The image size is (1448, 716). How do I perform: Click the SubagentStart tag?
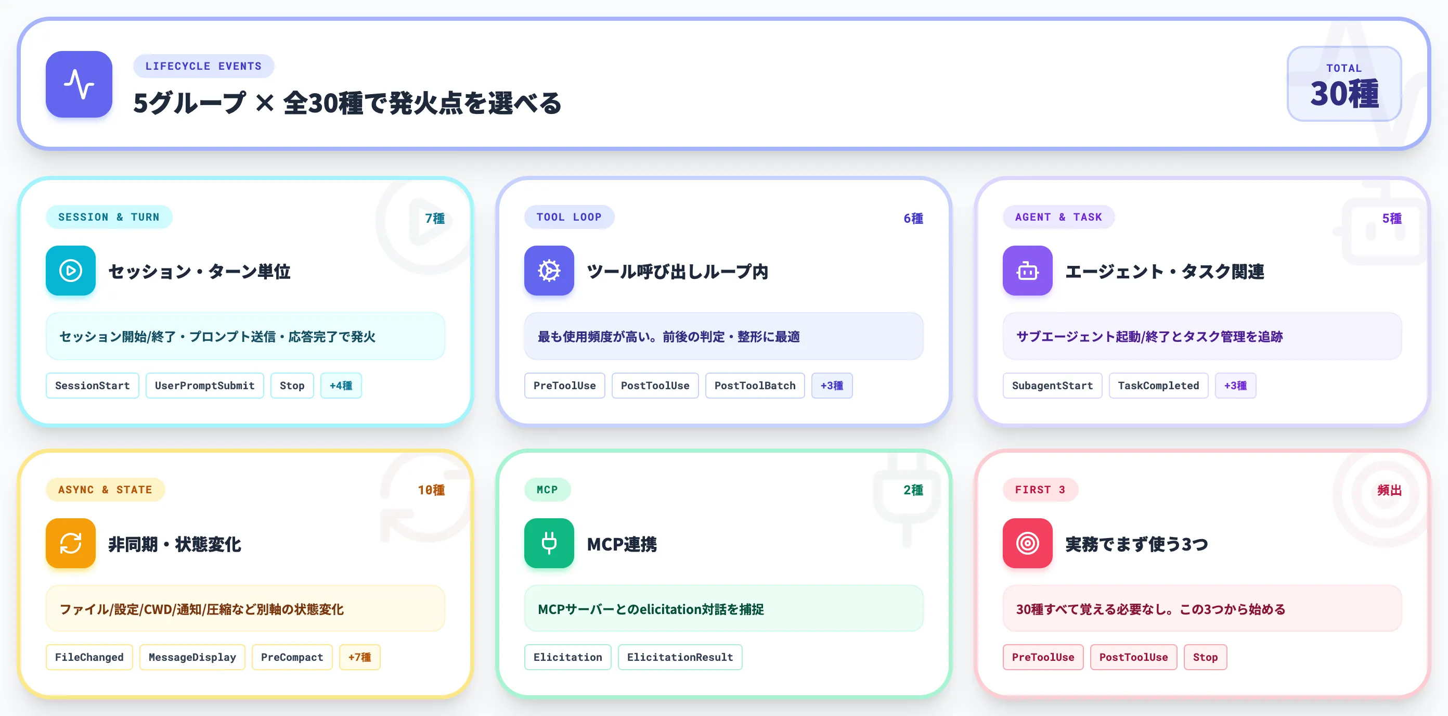click(1052, 386)
